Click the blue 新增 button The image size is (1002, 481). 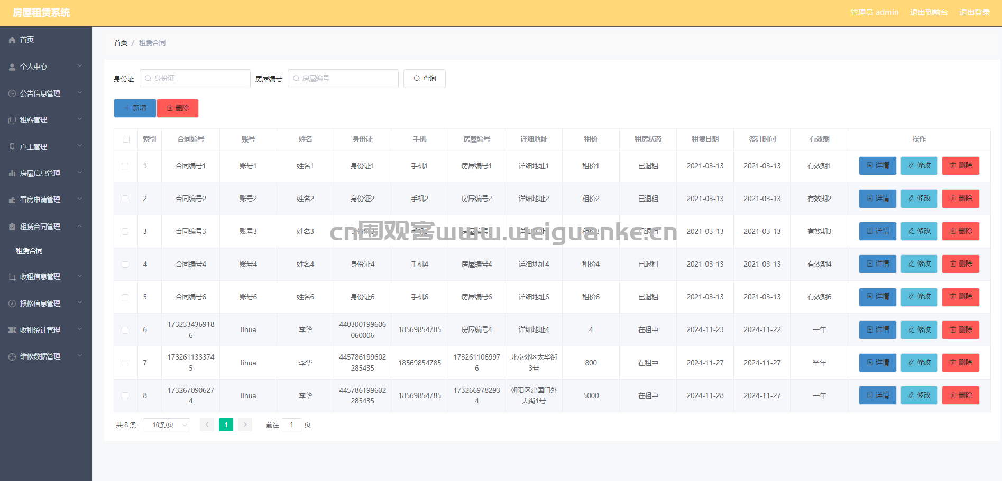[x=135, y=108]
